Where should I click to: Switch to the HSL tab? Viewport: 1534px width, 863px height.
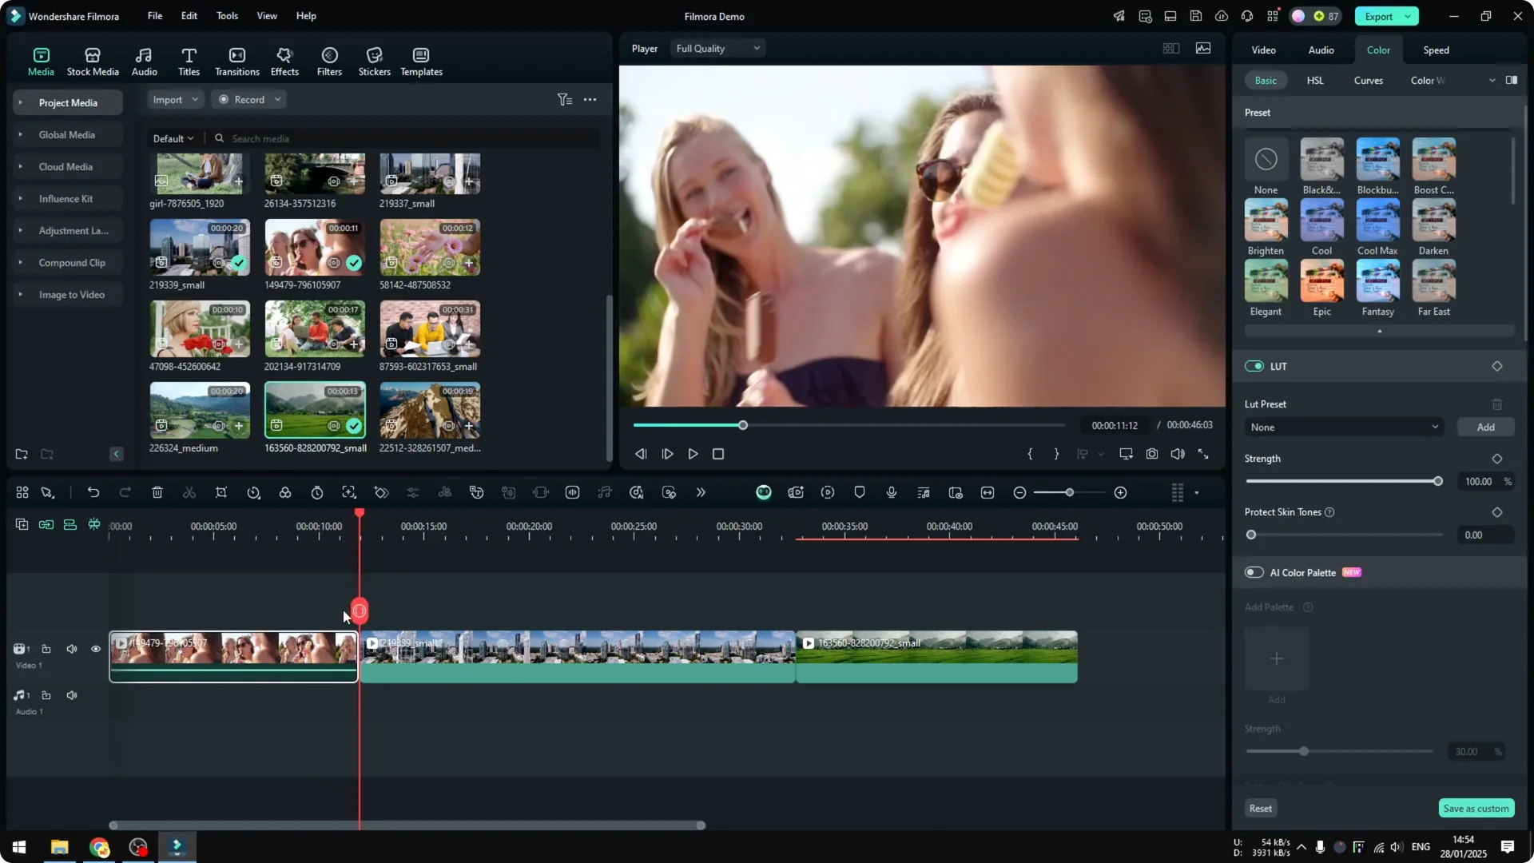[x=1314, y=80]
